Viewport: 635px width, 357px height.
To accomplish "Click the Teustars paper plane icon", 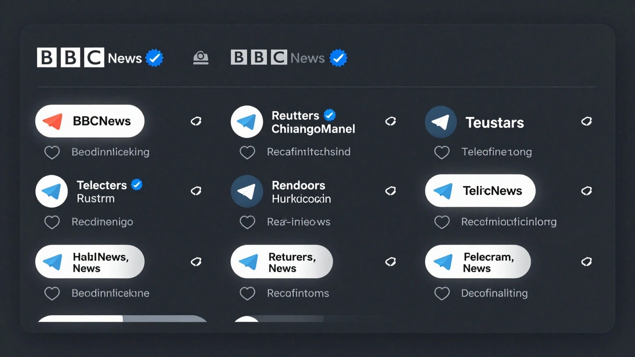I will 441,121.
